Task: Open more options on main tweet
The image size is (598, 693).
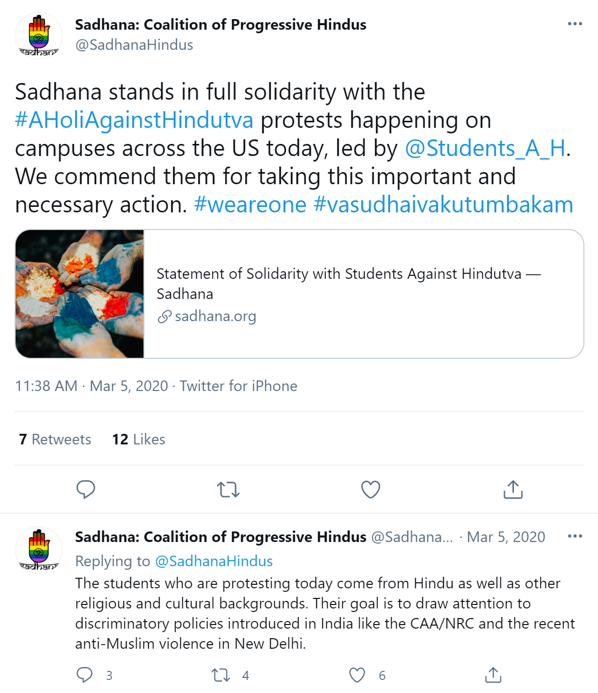Action: (x=574, y=24)
